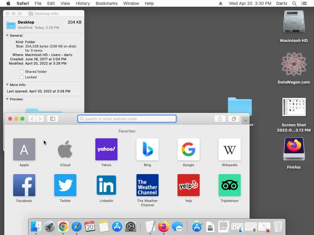Open Google Chrome from the Dock

point(63,227)
